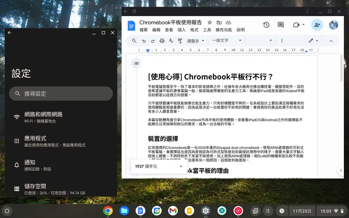Open the Settings gear on shelf
349x218 pixels.
pyautogui.click(x=206, y=210)
